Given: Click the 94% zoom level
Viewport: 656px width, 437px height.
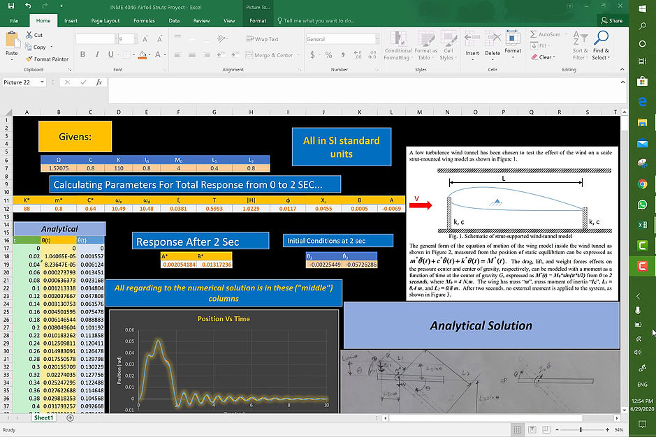Looking at the screenshot, I should coord(619,429).
